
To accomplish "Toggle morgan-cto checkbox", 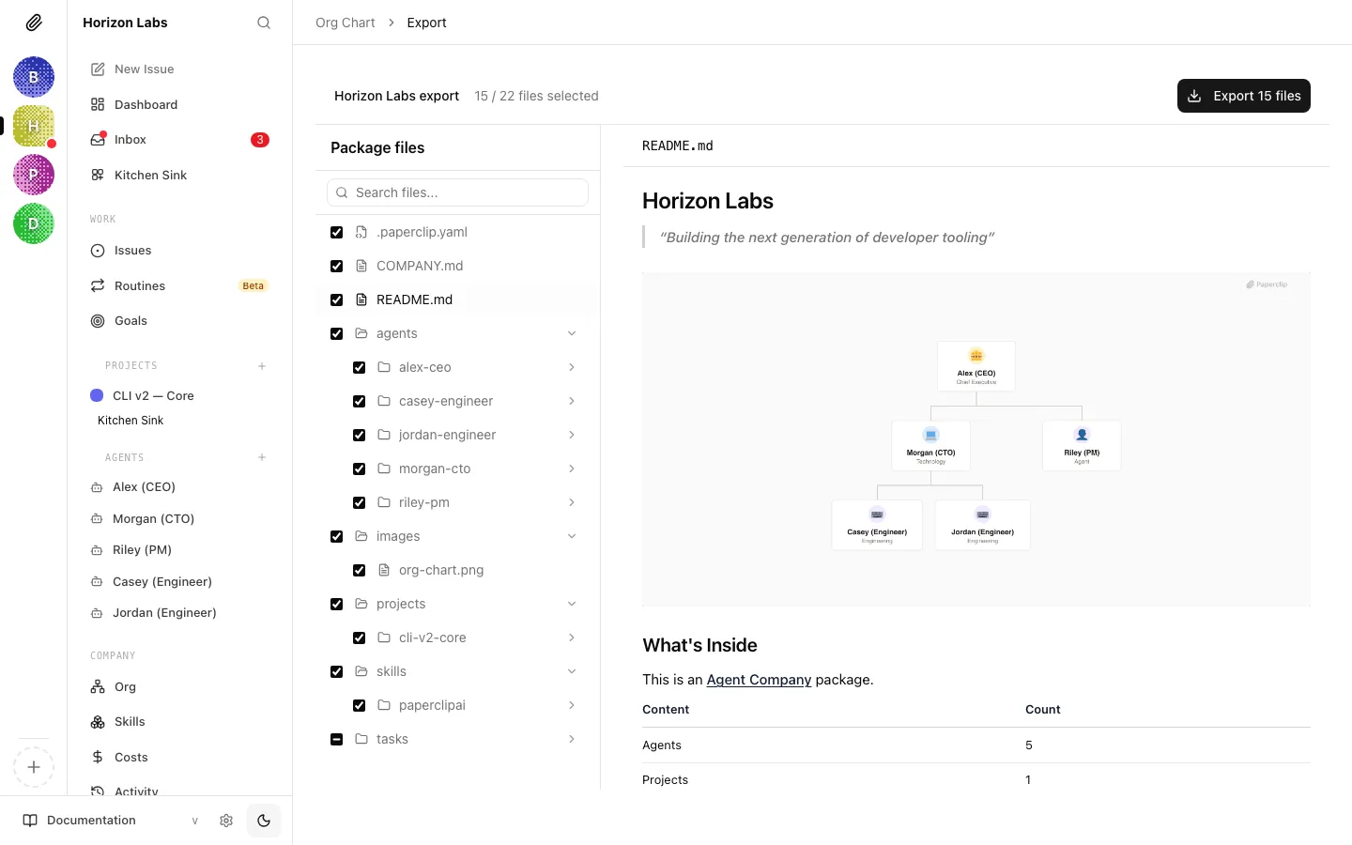I will pos(359,469).
